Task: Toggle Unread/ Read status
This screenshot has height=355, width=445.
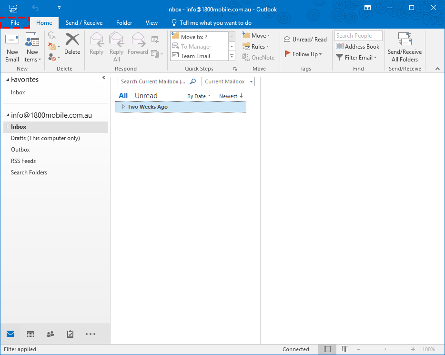Action: pos(305,40)
